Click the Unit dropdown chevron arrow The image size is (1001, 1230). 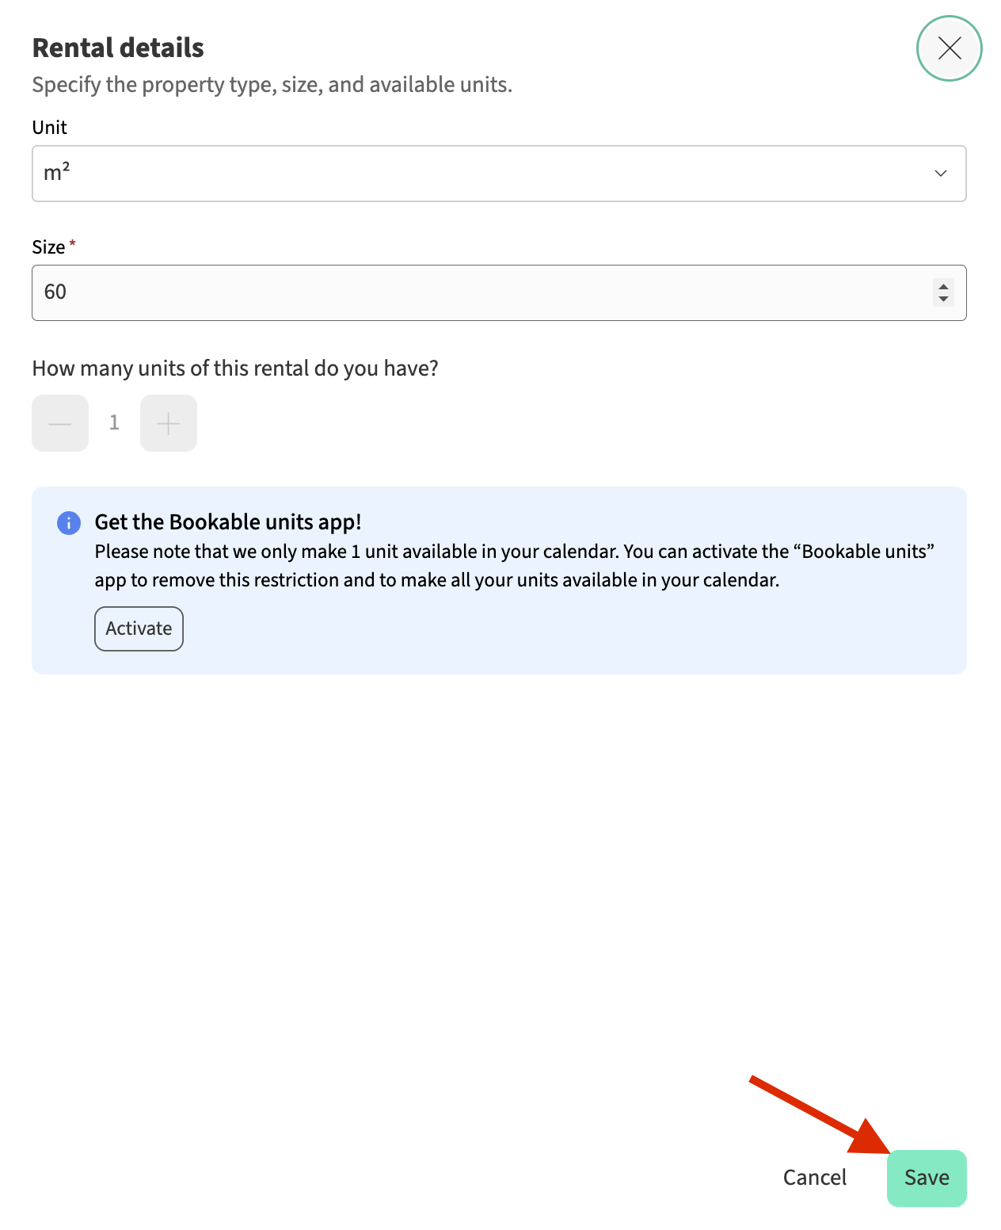pyautogui.click(x=941, y=174)
